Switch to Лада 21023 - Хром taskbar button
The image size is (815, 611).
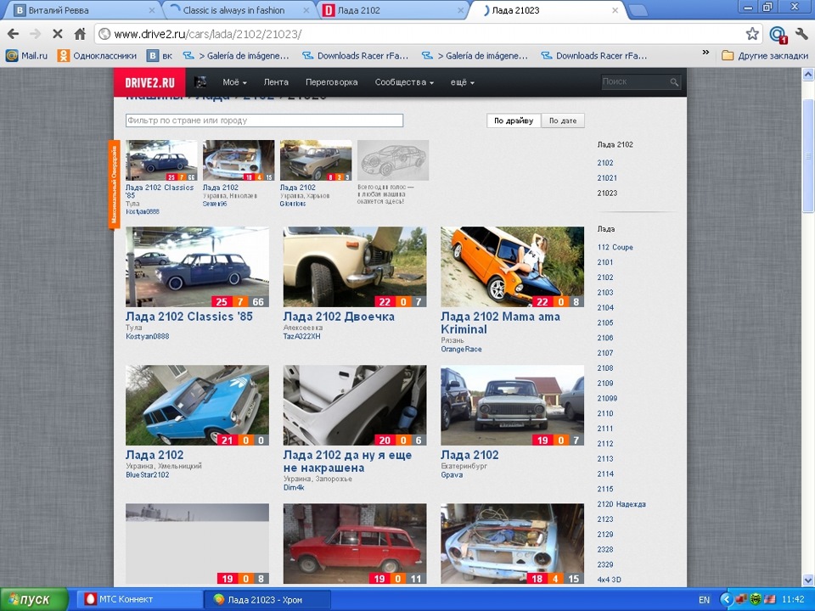pos(267,600)
